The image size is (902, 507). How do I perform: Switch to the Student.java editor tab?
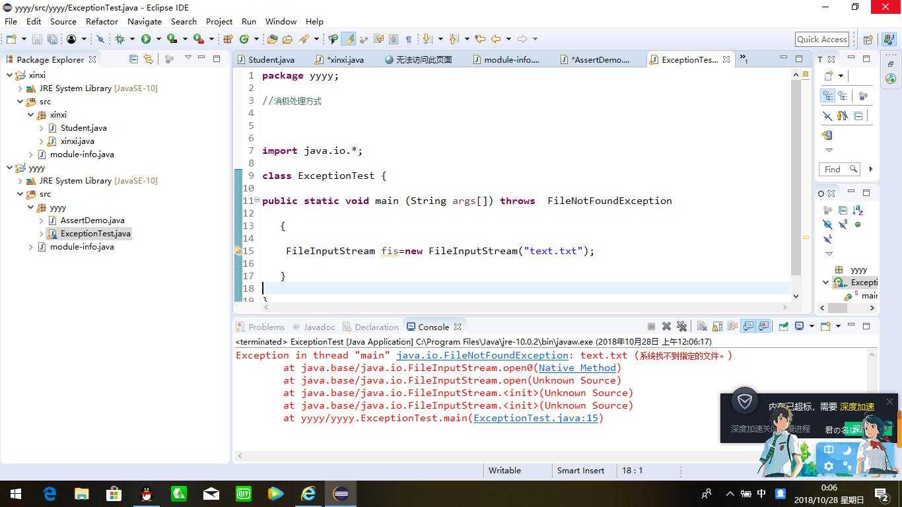click(265, 59)
